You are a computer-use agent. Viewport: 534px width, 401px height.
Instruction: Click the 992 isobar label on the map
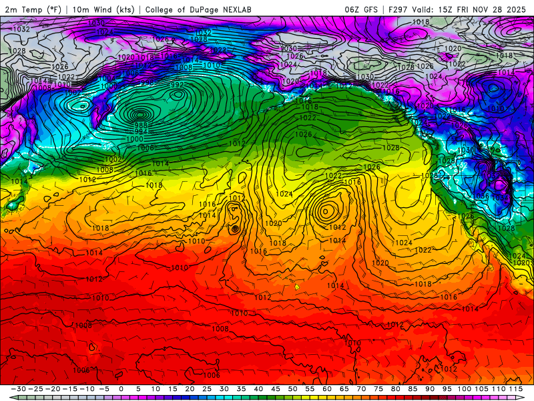pyautogui.click(x=177, y=85)
